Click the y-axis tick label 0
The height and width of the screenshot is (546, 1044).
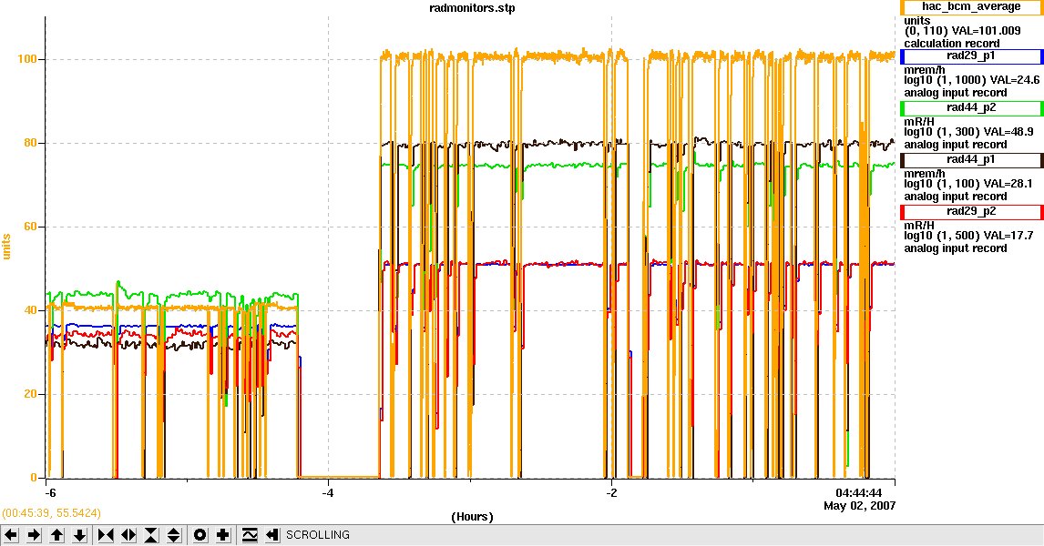tap(34, 478)
